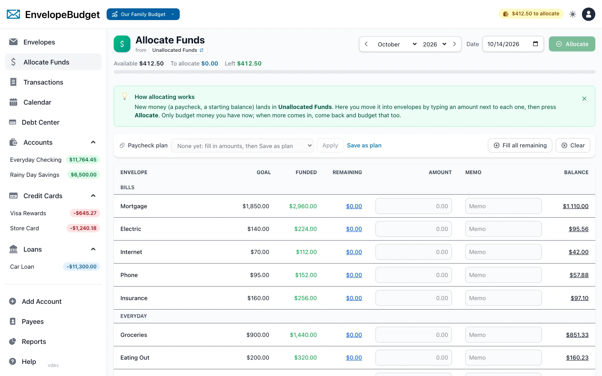This screenshot has width=602, height=376.
Task: Open Reports in the sidebar
Action: 53,342
